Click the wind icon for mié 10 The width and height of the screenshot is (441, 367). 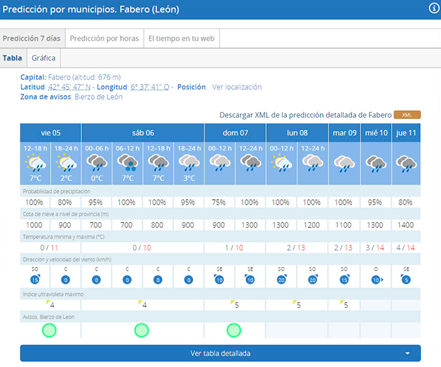coord(375,280)
